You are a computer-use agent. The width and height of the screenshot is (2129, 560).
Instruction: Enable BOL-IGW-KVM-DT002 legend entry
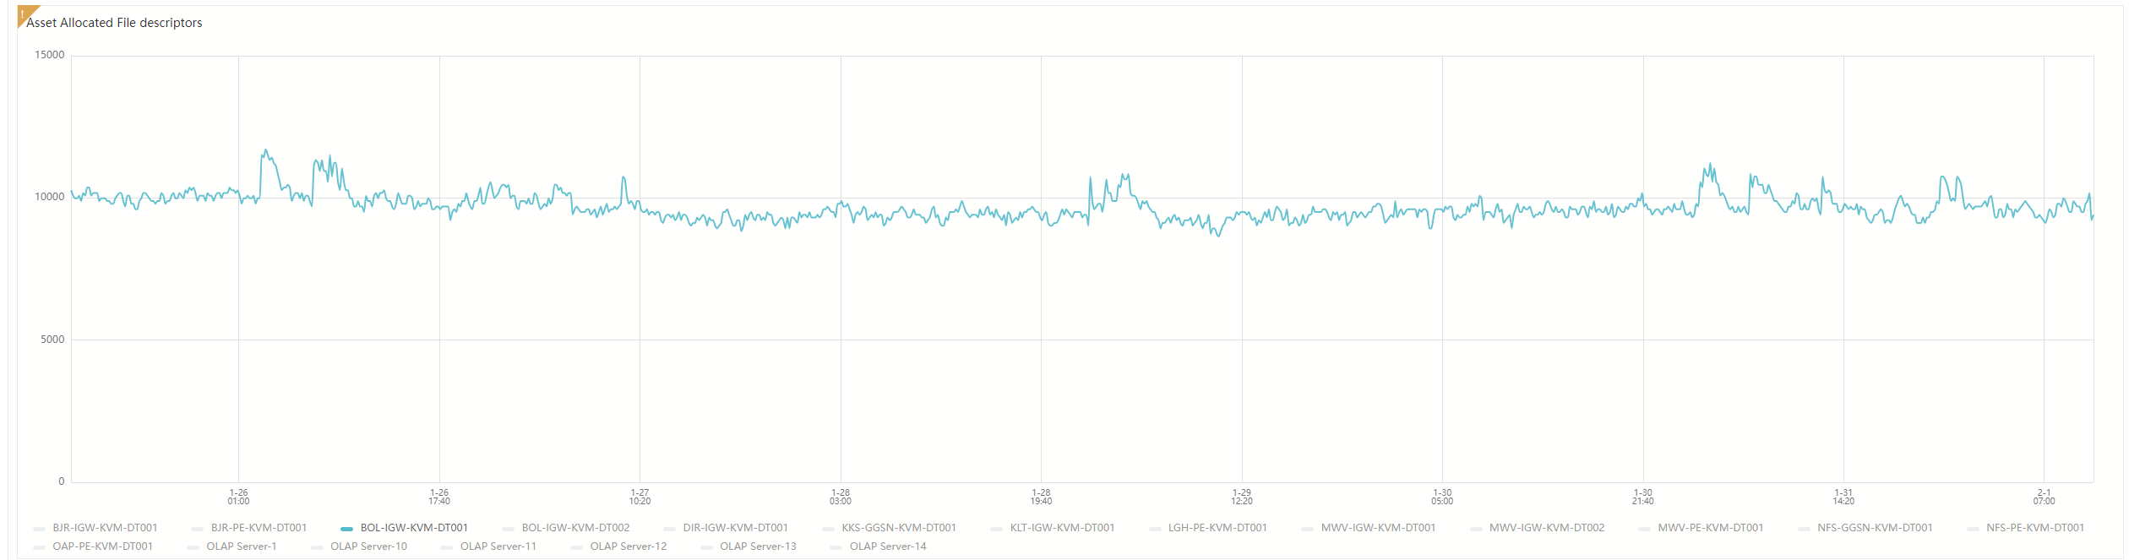coord(575,528)
